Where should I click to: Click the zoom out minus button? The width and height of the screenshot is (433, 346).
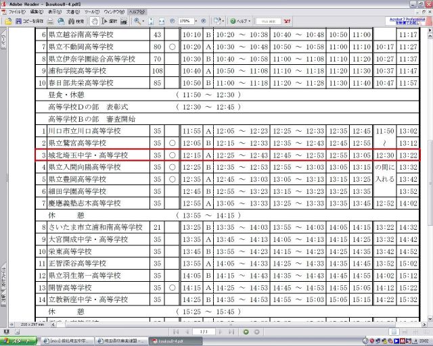(x=172, y=21)
